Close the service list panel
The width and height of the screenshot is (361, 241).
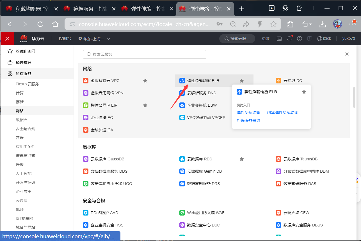click(x=347, y=54)
